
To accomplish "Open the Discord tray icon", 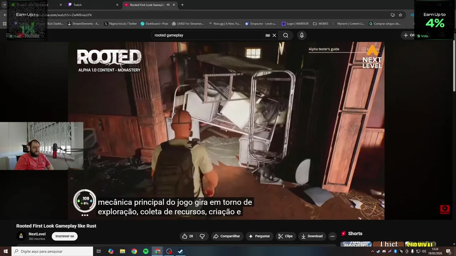I will [x=384, y=251].
